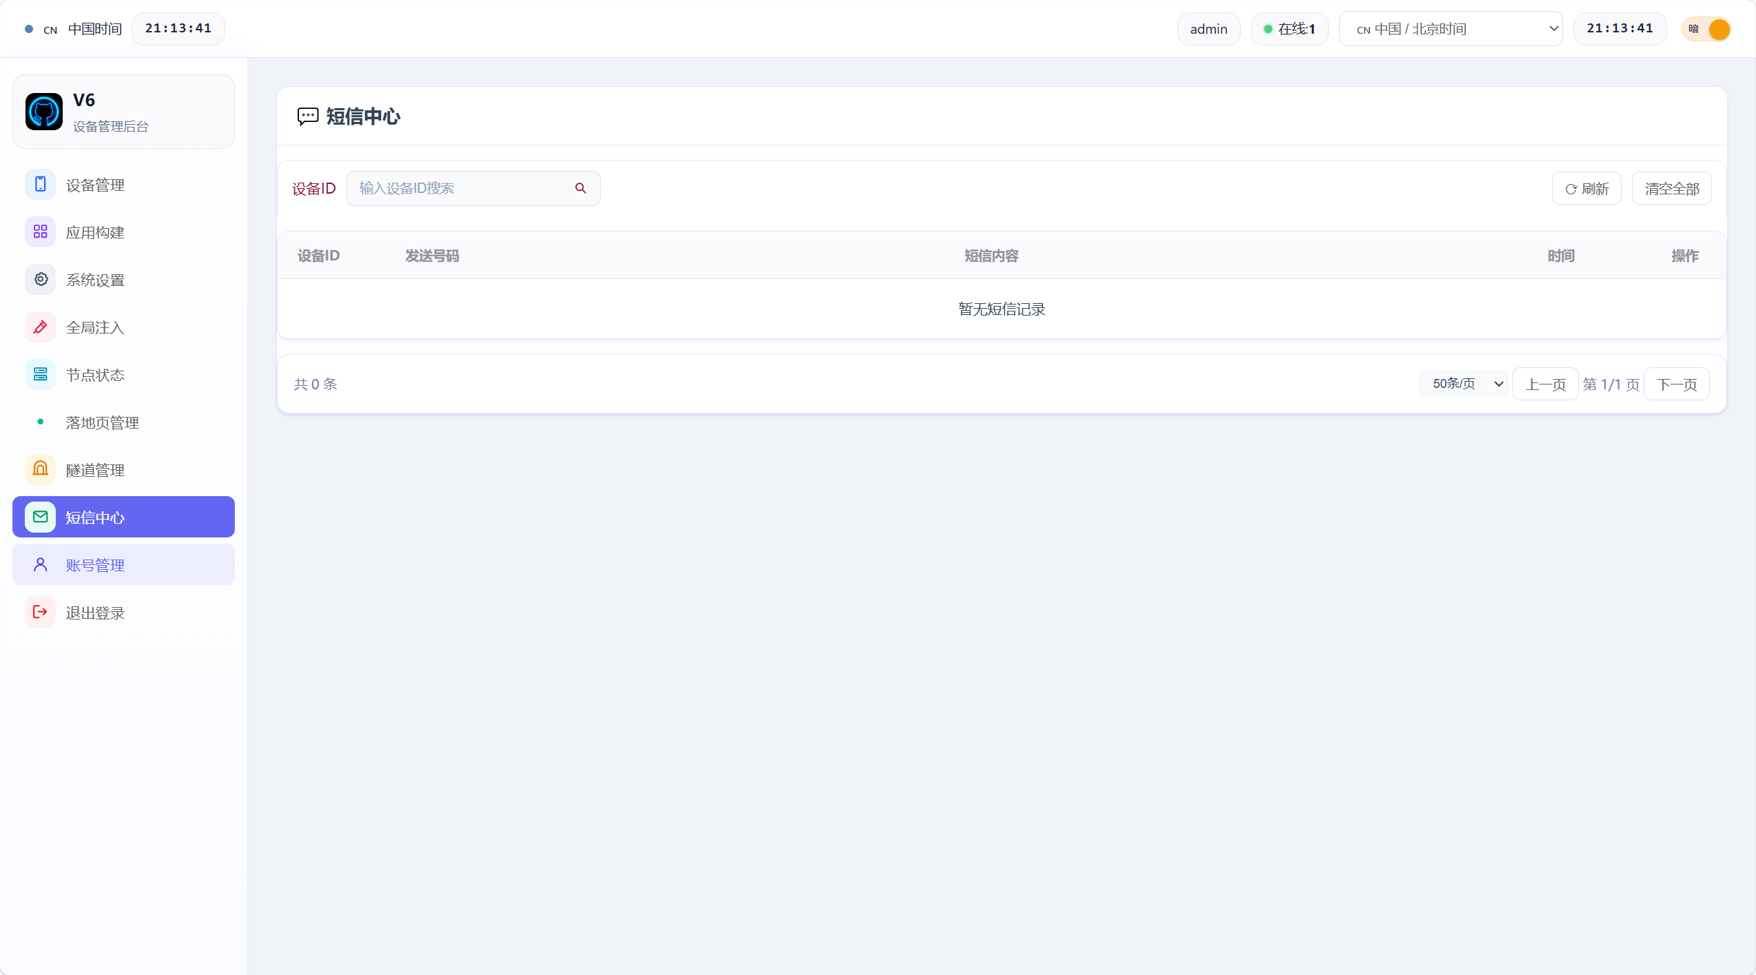This screenshot has height=975, width=1756.
Task: Open the 50条/页 page size dropdown
Action: coord(1464,384)
